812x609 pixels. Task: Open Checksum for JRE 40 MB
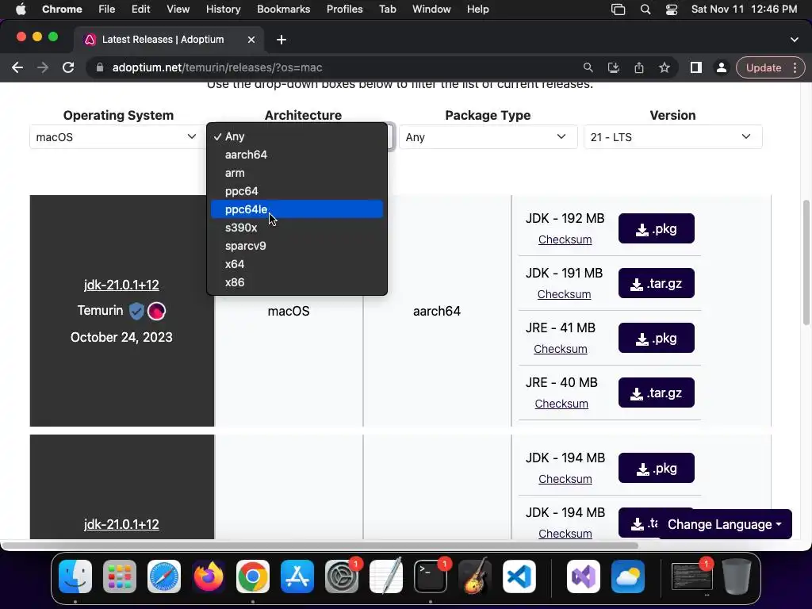click(561, 404)
